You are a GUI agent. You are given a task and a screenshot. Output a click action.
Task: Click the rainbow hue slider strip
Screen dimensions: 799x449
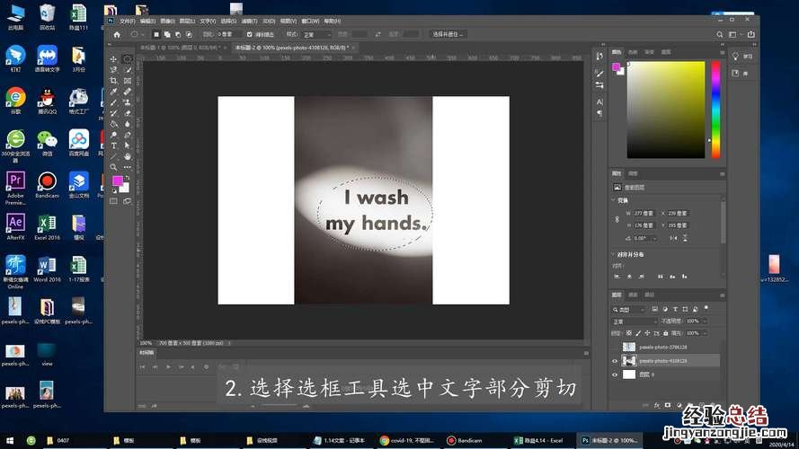coord(715,110)
